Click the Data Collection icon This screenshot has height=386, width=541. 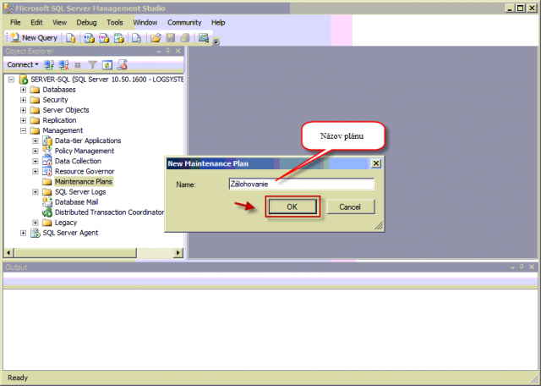(47, 161)
